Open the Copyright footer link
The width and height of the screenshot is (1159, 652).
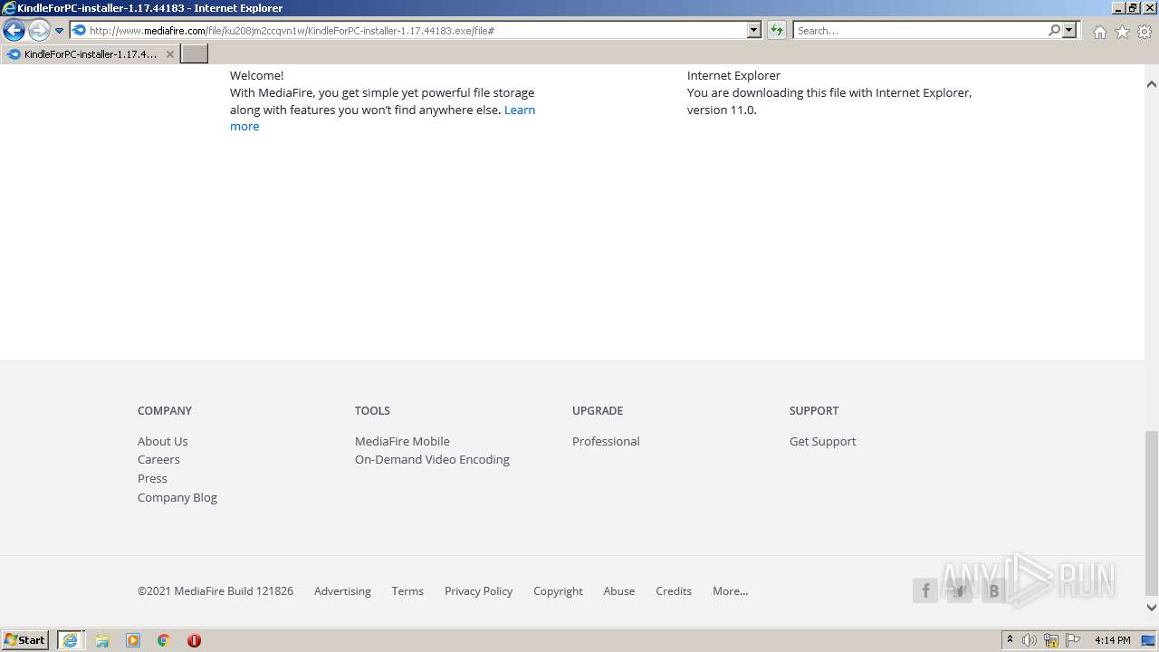click(558, 590)
